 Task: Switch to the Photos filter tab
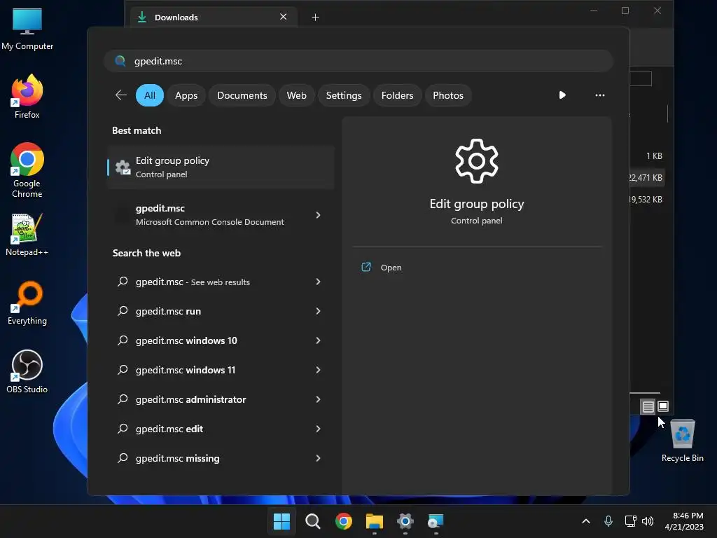click(448, 95)
